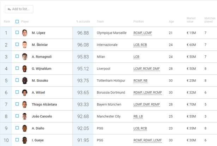Click M. Sissoko's face thumbnail

[25, 80]
